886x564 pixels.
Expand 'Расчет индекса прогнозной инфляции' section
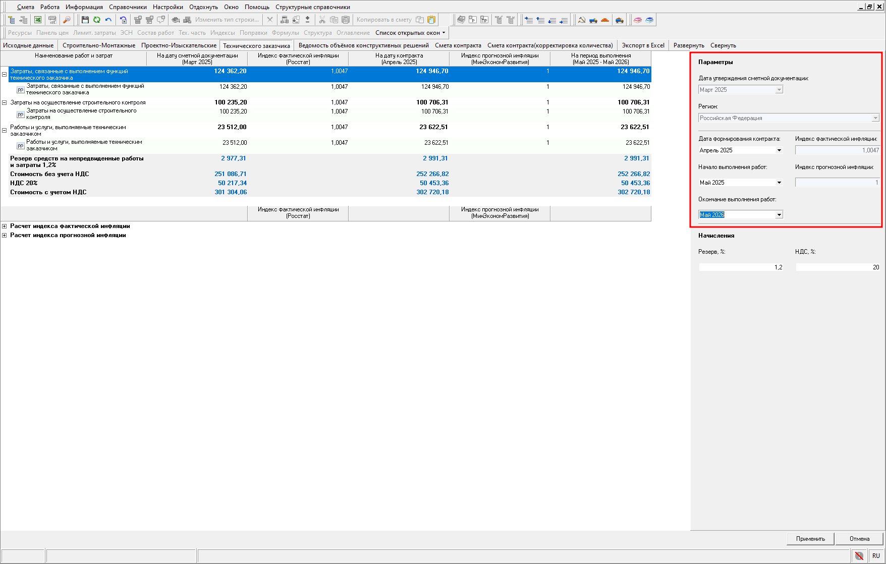(5, 236)
